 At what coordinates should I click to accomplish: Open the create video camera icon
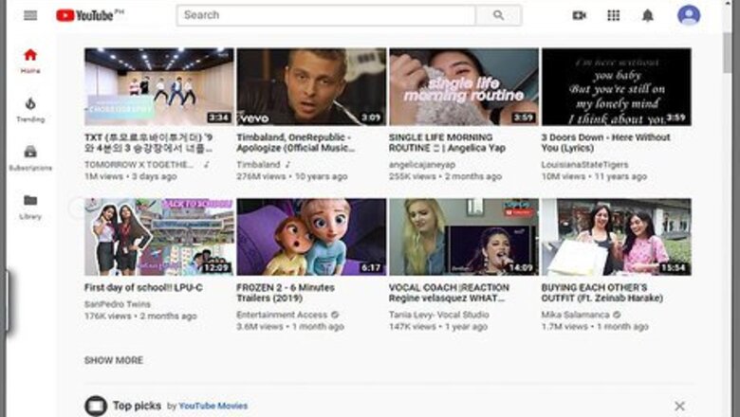(x=580, y=15)
